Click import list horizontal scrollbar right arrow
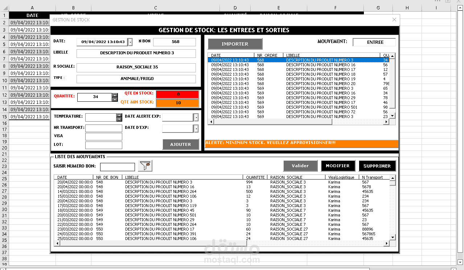This screenshot has width=464, height=270. (x=387, y=122)
